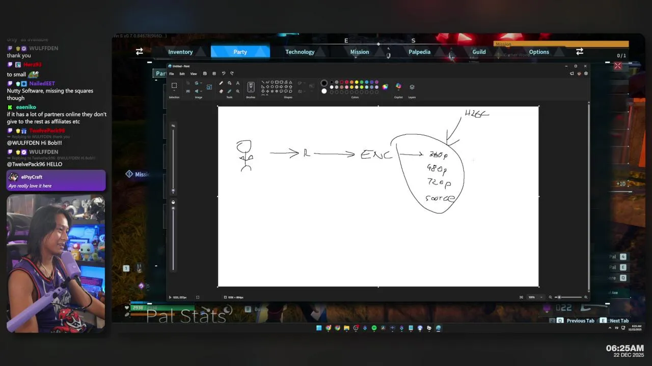Click the zoom in magnifier icon
The height and width of the screenshot is (366, 652).
tap(586, 297)
